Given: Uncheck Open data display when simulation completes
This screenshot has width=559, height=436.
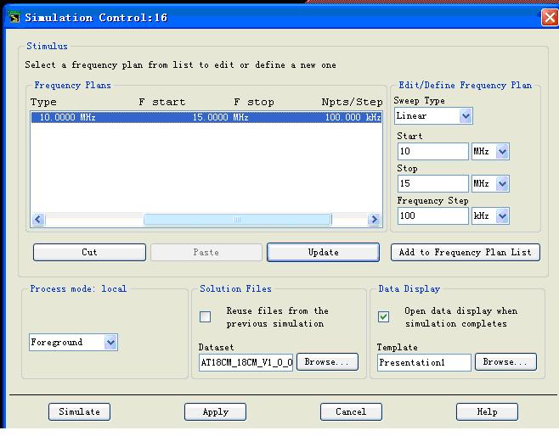Looking at the screenshot, I should (384, 317).
